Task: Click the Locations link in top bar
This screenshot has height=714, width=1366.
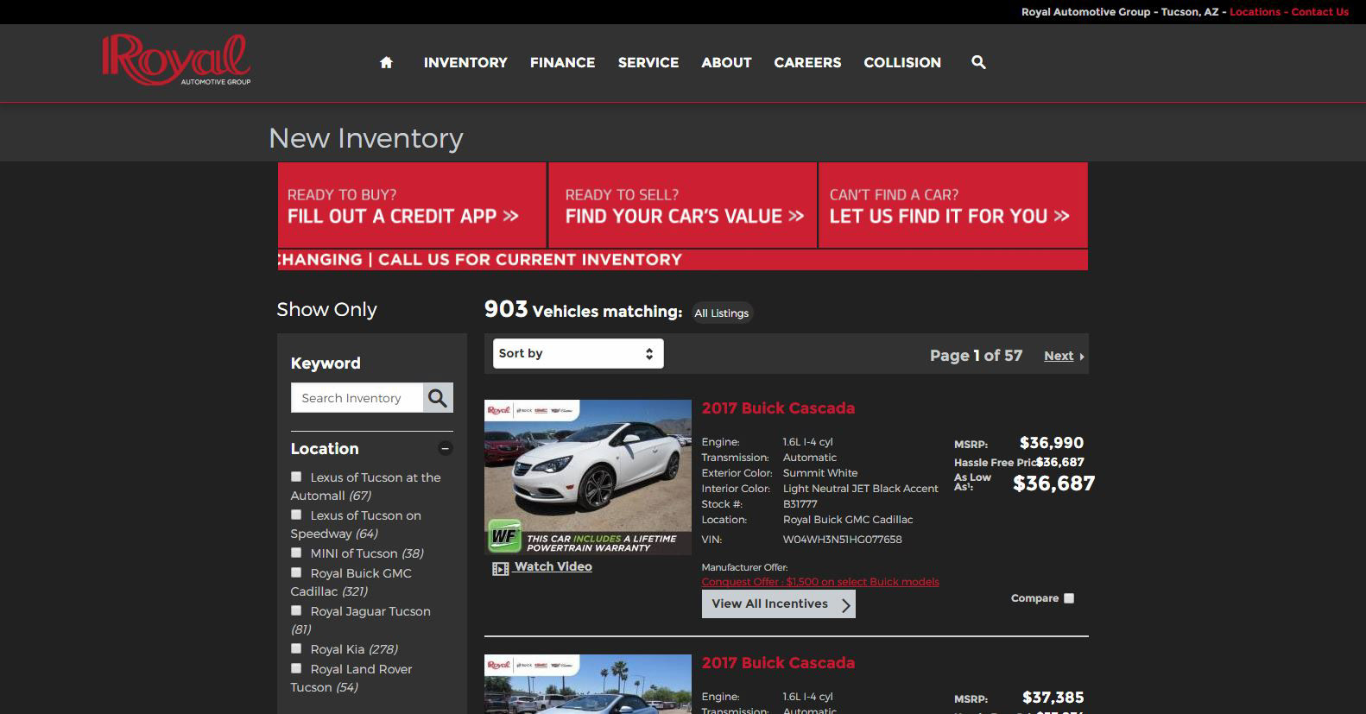Action: 1255,12
